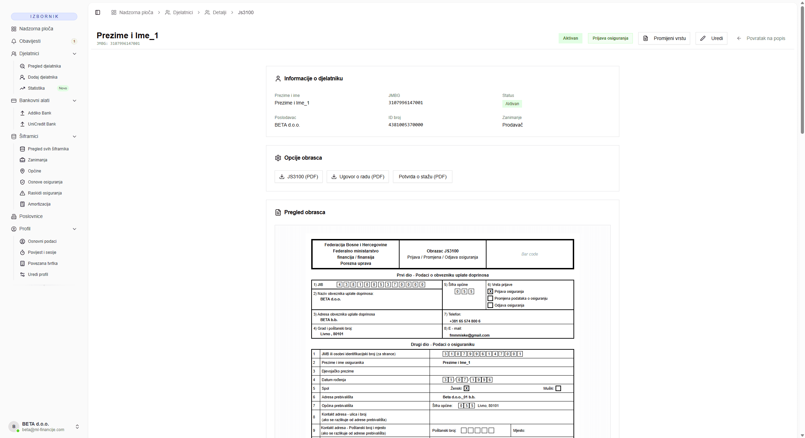Viewport: 805px width, 438px height.
Task: Click the Uredi pencil icon
Action: pos(703,38)
